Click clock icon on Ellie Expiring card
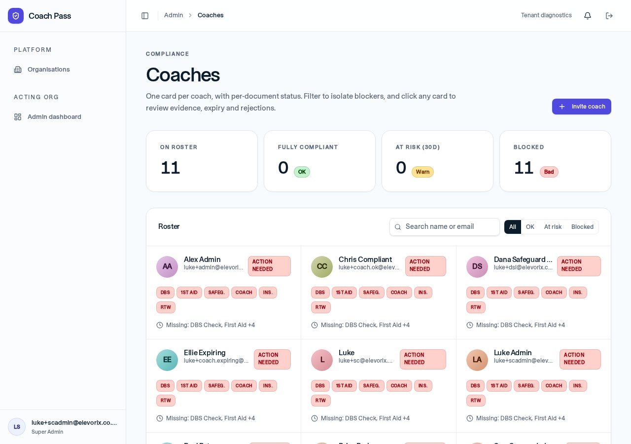Screen dimensions: 631x444 [160, 418]
